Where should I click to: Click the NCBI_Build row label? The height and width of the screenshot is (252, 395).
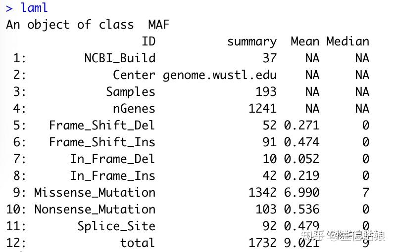pyautogui.click(x=119, y=58)
